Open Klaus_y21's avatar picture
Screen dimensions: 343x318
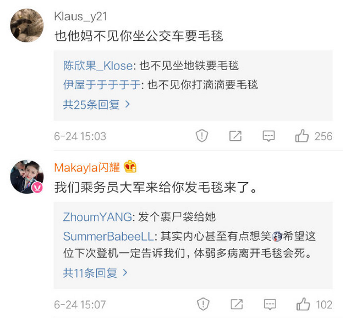point(26,25)
